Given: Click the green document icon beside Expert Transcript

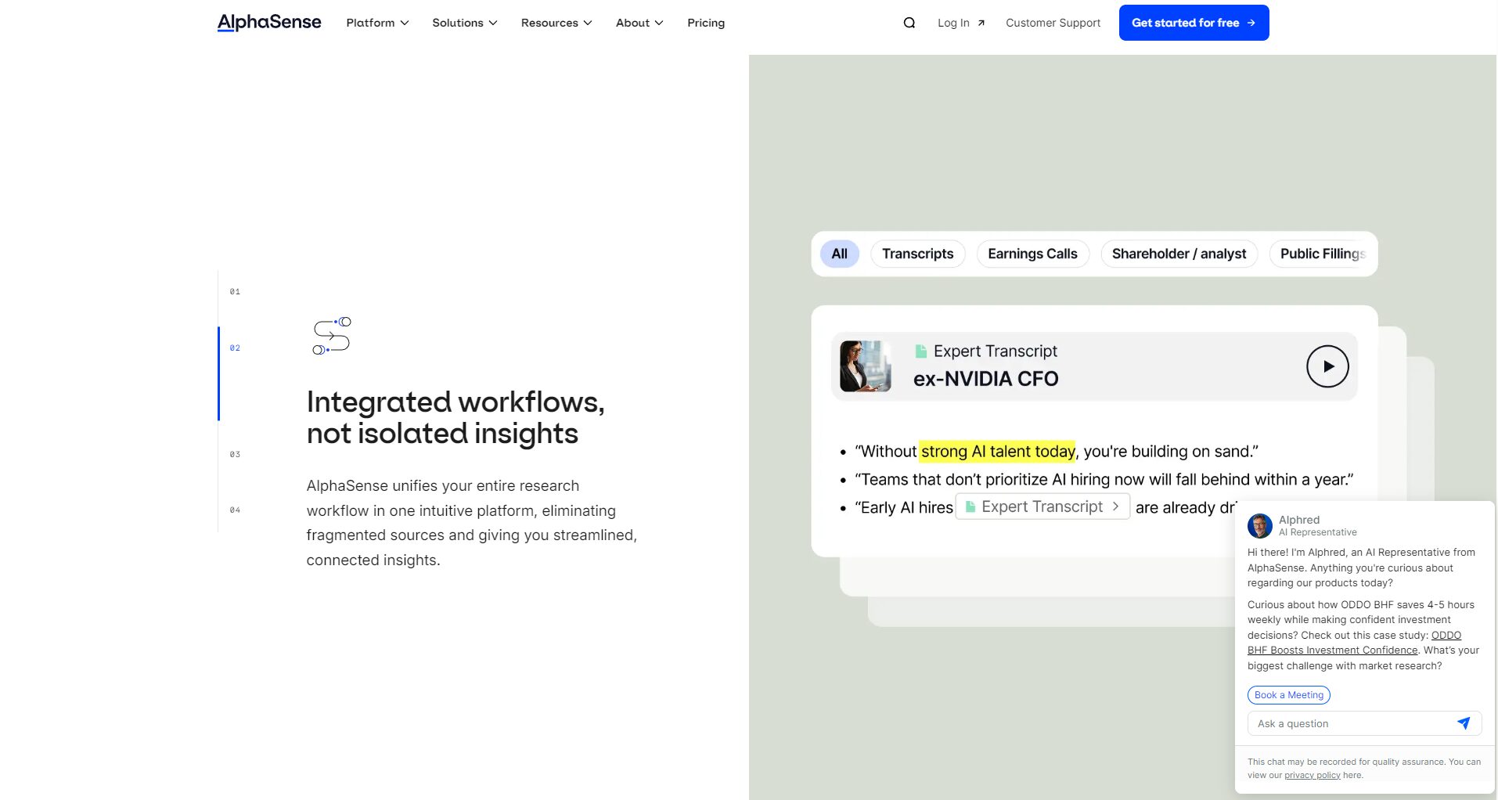Looking at the screenshot, I should point(921,351).
